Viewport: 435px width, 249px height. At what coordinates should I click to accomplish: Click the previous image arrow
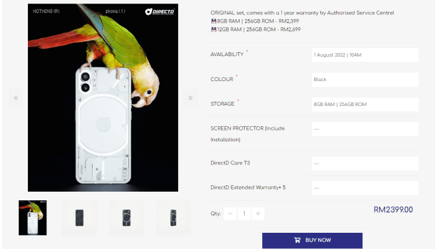pos(16,98)
